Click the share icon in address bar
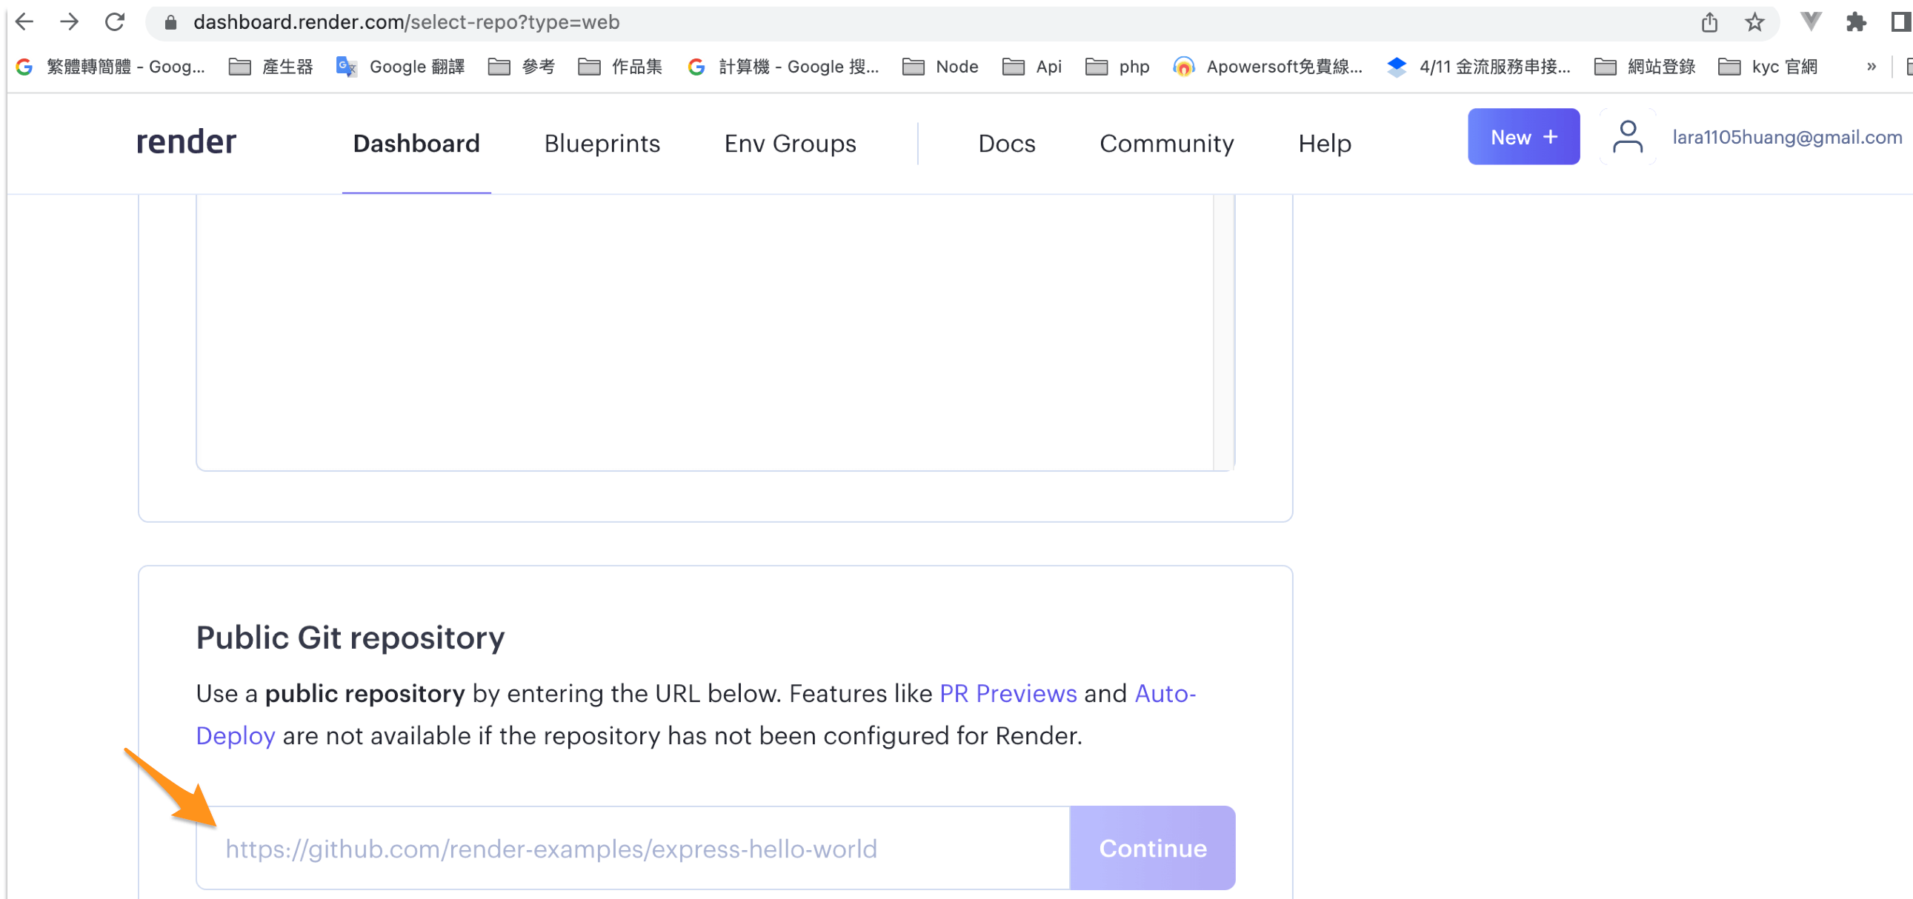 (1709, 22)
